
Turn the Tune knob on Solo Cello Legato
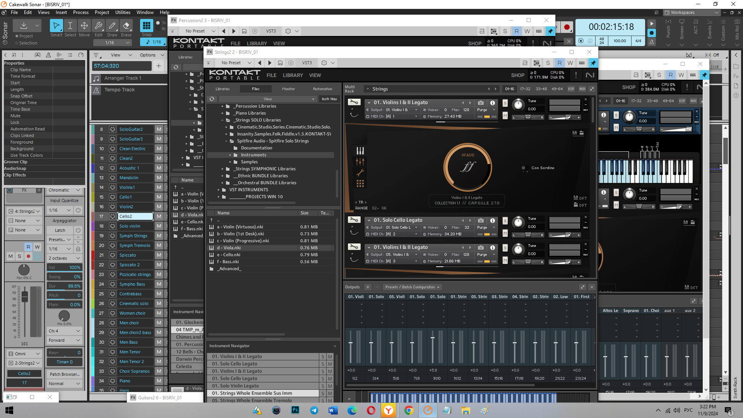pos(518,222)
